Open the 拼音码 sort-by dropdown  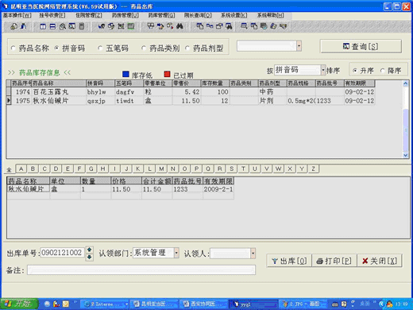(323, 70)
